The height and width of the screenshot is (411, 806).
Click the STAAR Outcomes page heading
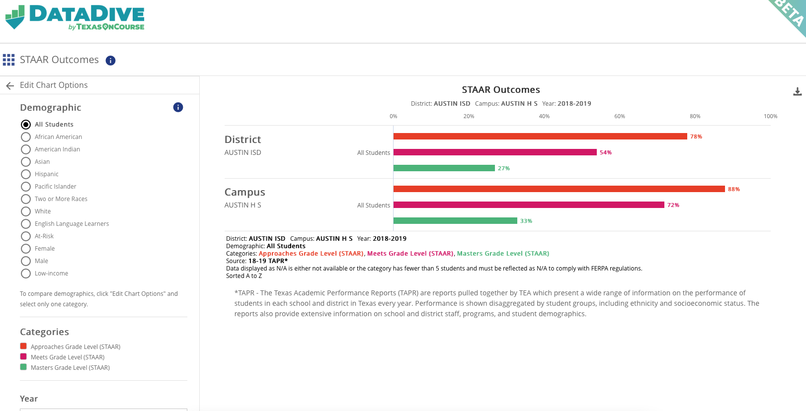59,60
